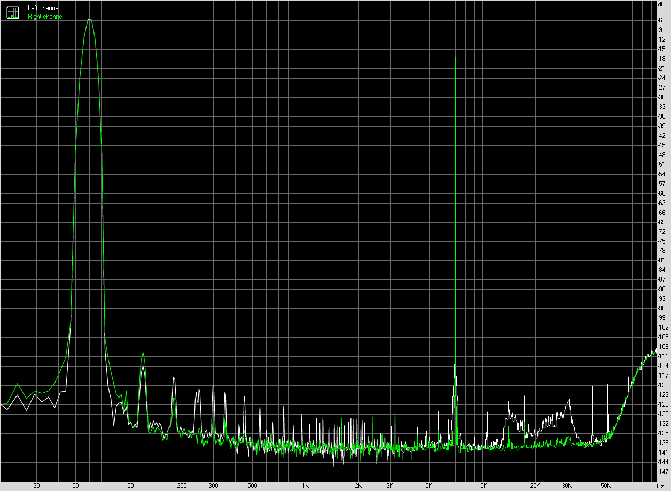
Task: Click the "3K" frequency axis label
Action: pos(390,486)
